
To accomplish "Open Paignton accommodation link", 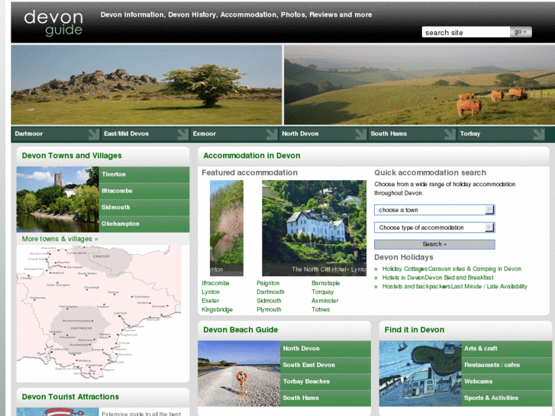I will (268, 283).
